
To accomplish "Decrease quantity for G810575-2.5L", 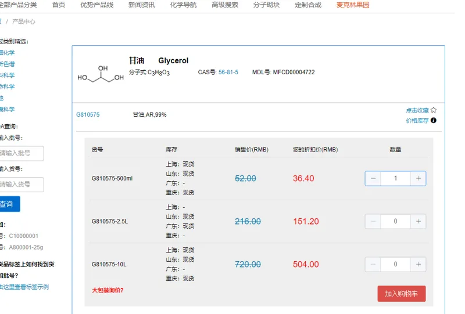I will point(373,221).
